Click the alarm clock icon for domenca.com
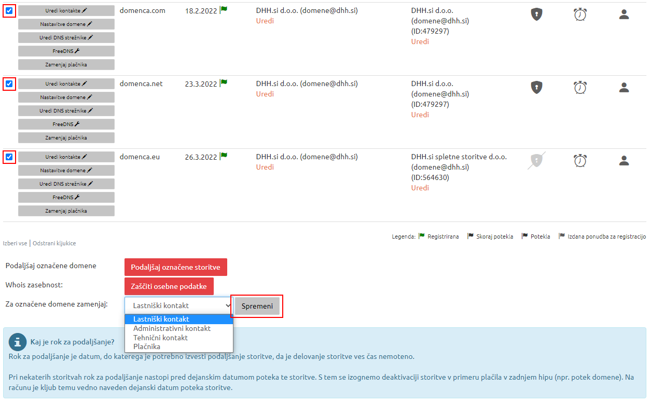The width and height of the screenshot is (650, 403). click(580, 15)
